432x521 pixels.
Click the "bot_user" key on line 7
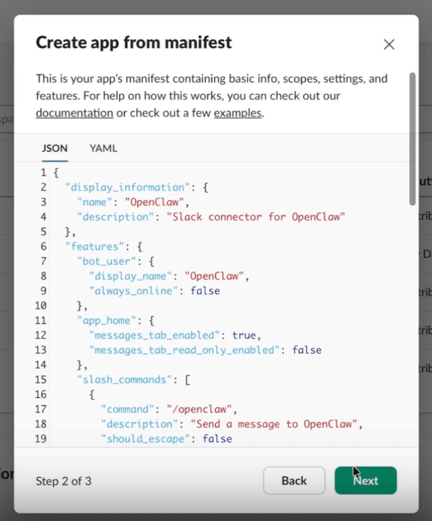(106, 261)
